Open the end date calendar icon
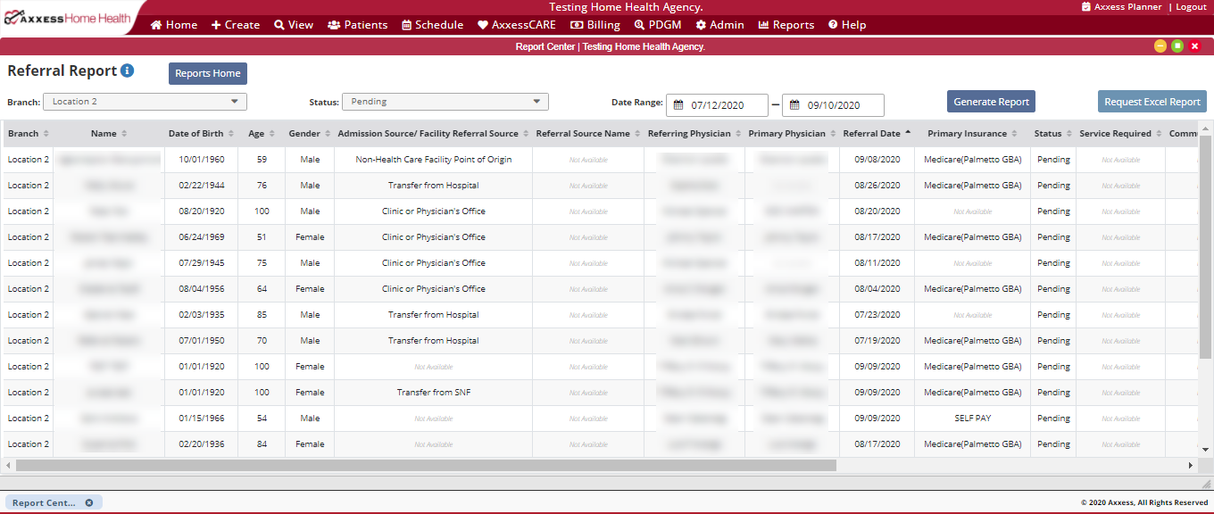The image size is (1214, 514). [794, 105]
